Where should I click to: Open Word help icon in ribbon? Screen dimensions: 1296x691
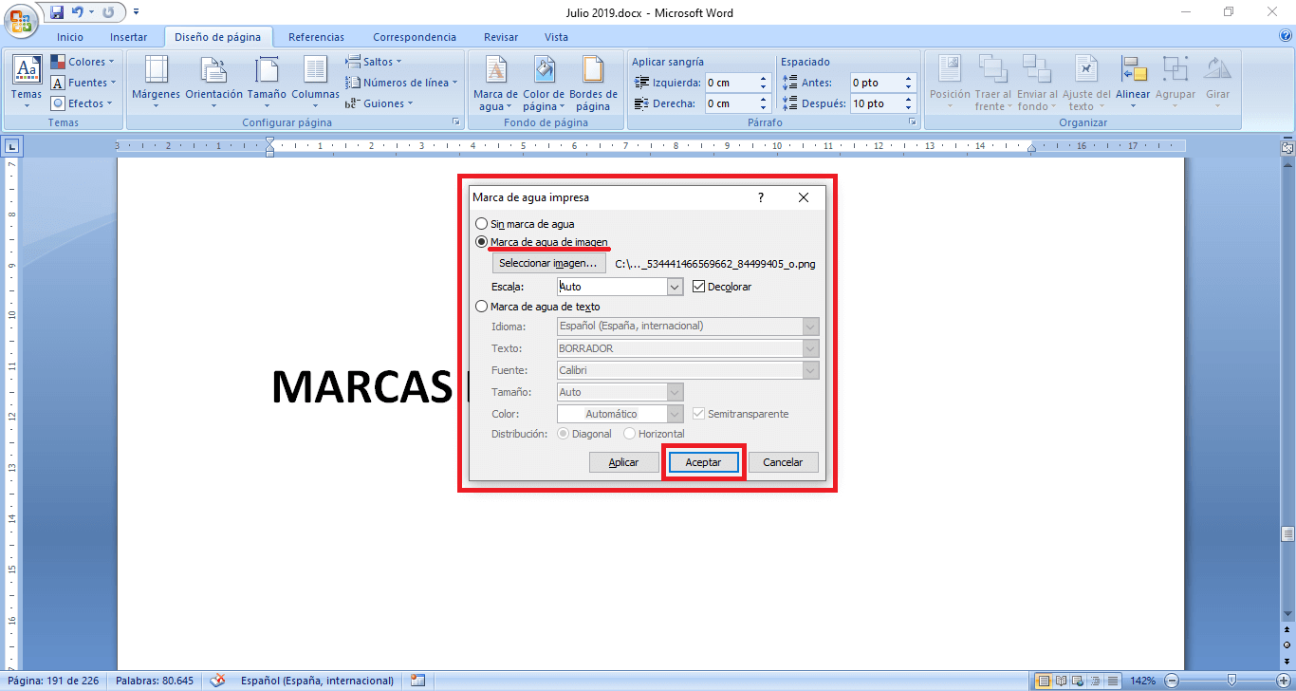click(1285, 36)
